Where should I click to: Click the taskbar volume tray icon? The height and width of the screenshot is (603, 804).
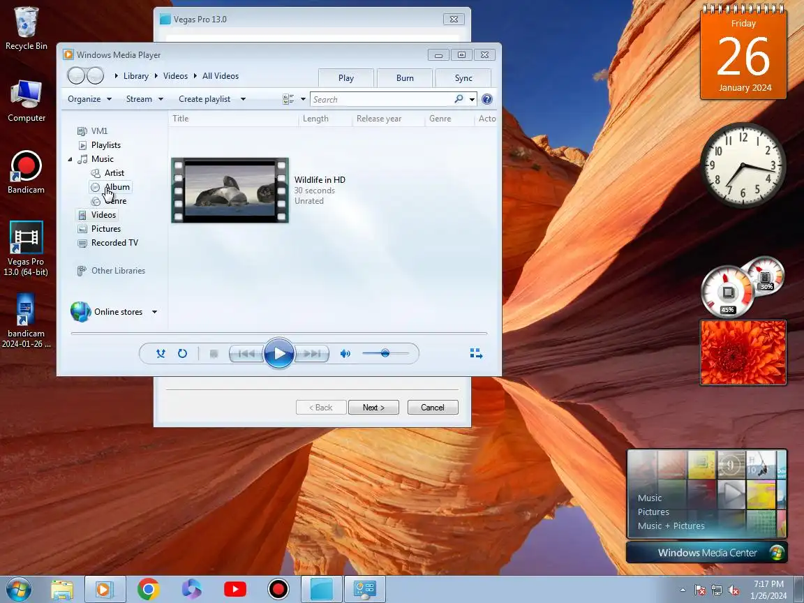click(734, 590)
